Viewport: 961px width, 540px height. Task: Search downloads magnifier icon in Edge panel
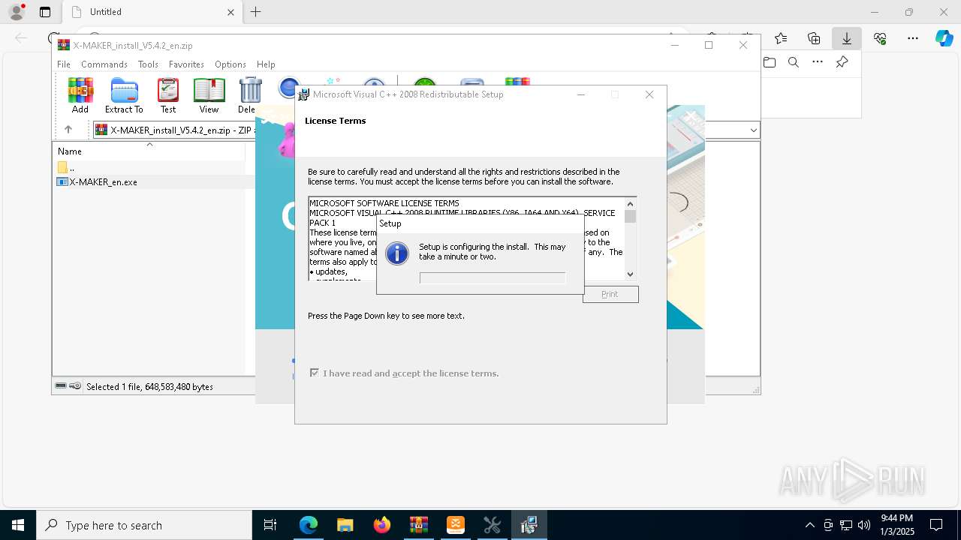(x=794, y=62)
